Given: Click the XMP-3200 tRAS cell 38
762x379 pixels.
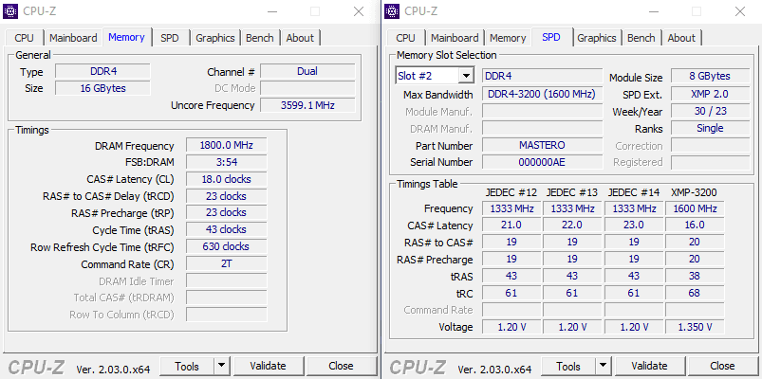Looking at the screenshot, I should 695,276.
